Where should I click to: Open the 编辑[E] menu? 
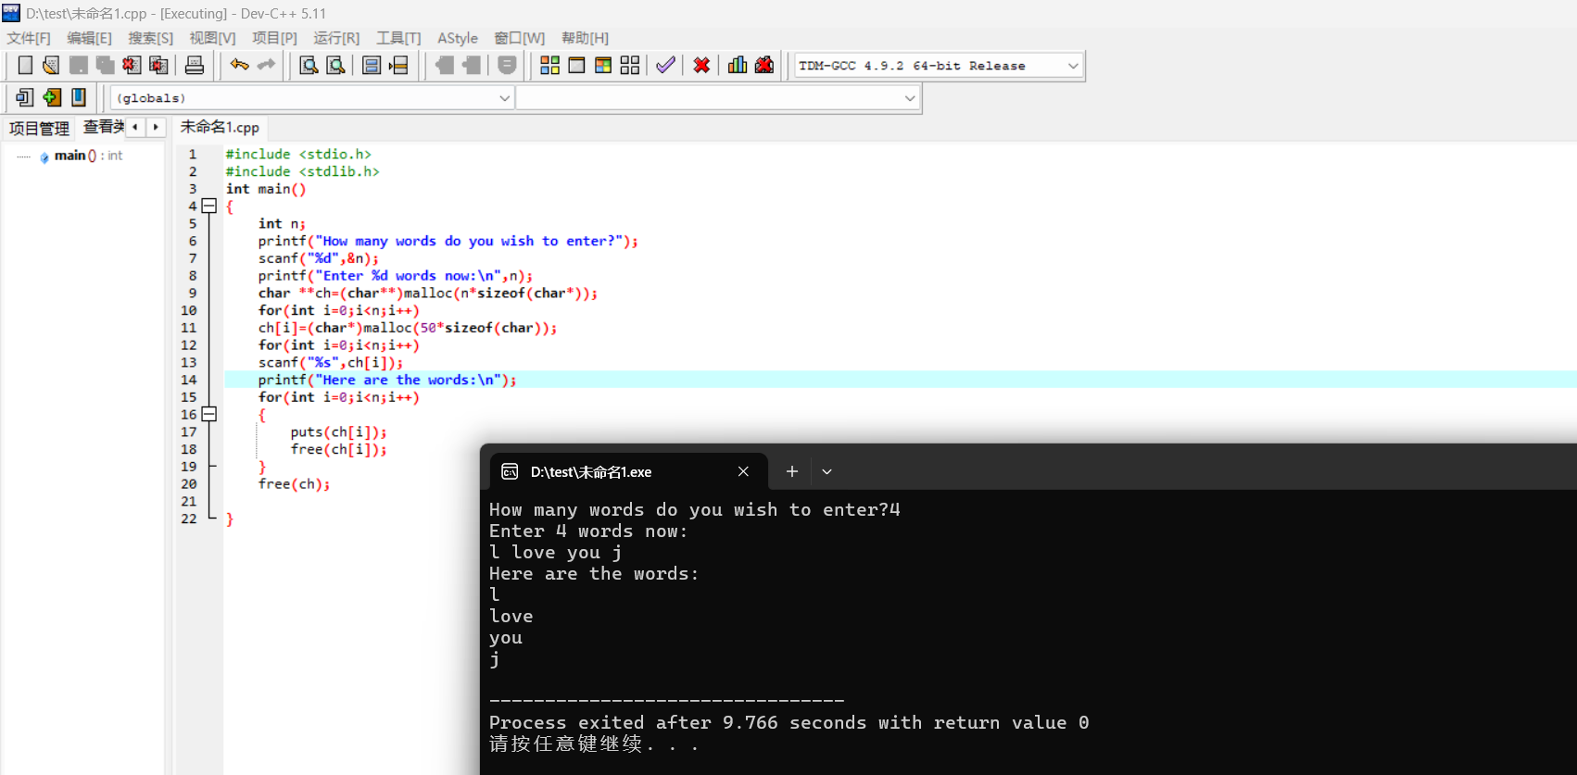pyautogui.click(x=89, y=38)
